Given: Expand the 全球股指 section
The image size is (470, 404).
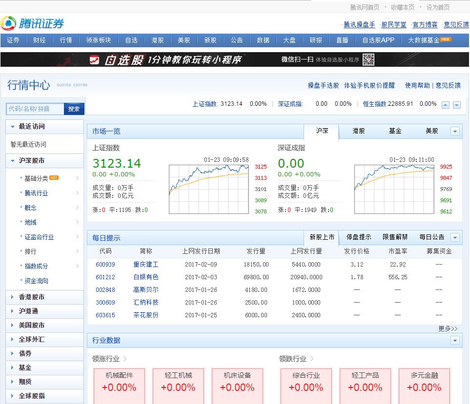Looking at the screenshot, I should [44, 396].
